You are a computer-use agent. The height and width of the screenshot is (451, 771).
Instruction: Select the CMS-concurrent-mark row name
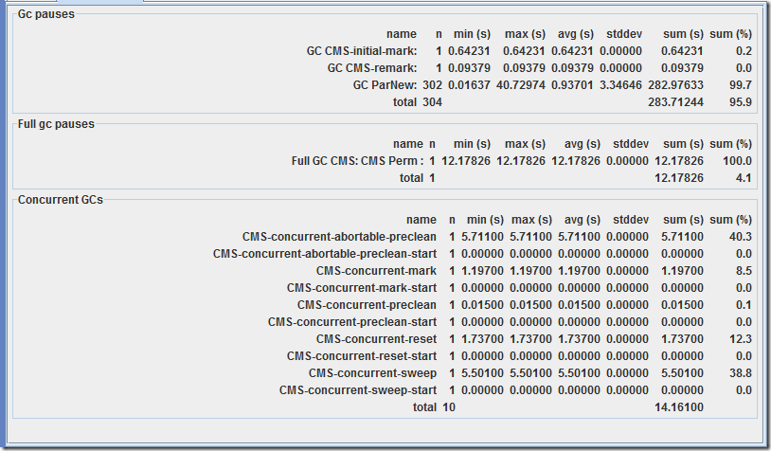pos(376,270)
